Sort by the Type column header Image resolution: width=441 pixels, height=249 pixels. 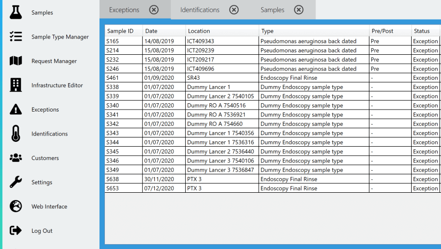click(x=314, y=31)
